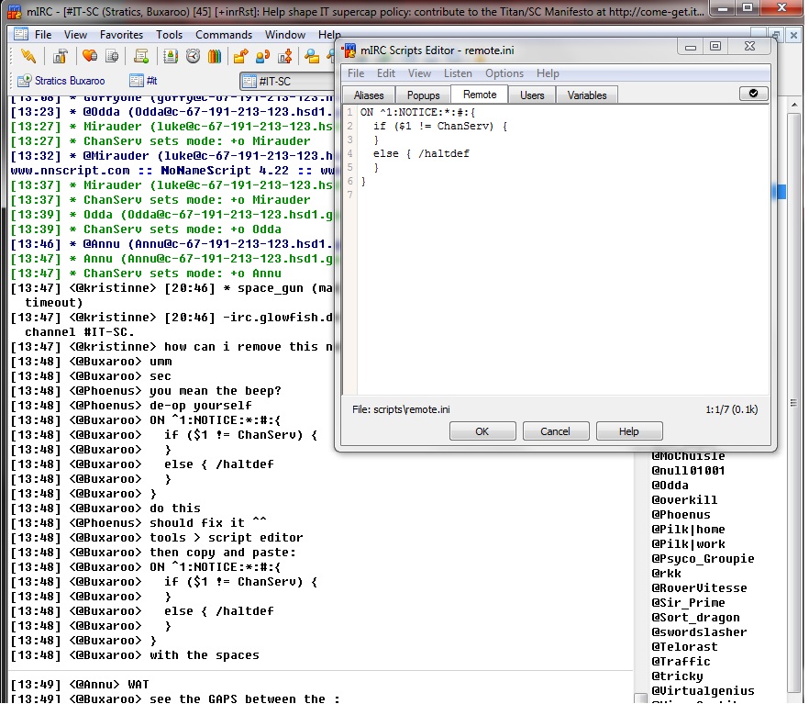Expand the Options menu in Scripts Editor
Viewport: 809px width, 704px height.
click(504, 73)
